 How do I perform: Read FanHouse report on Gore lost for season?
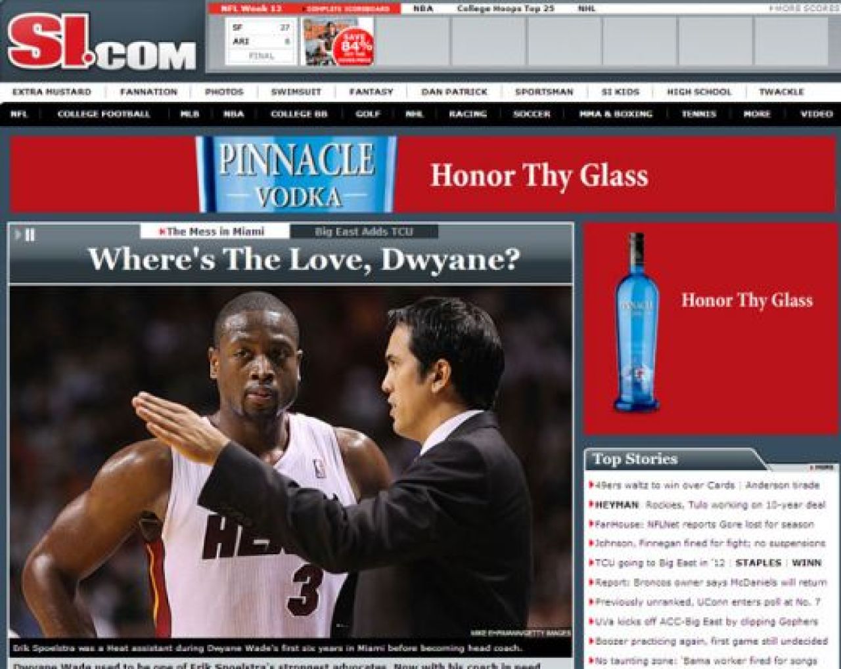point(704,525)
